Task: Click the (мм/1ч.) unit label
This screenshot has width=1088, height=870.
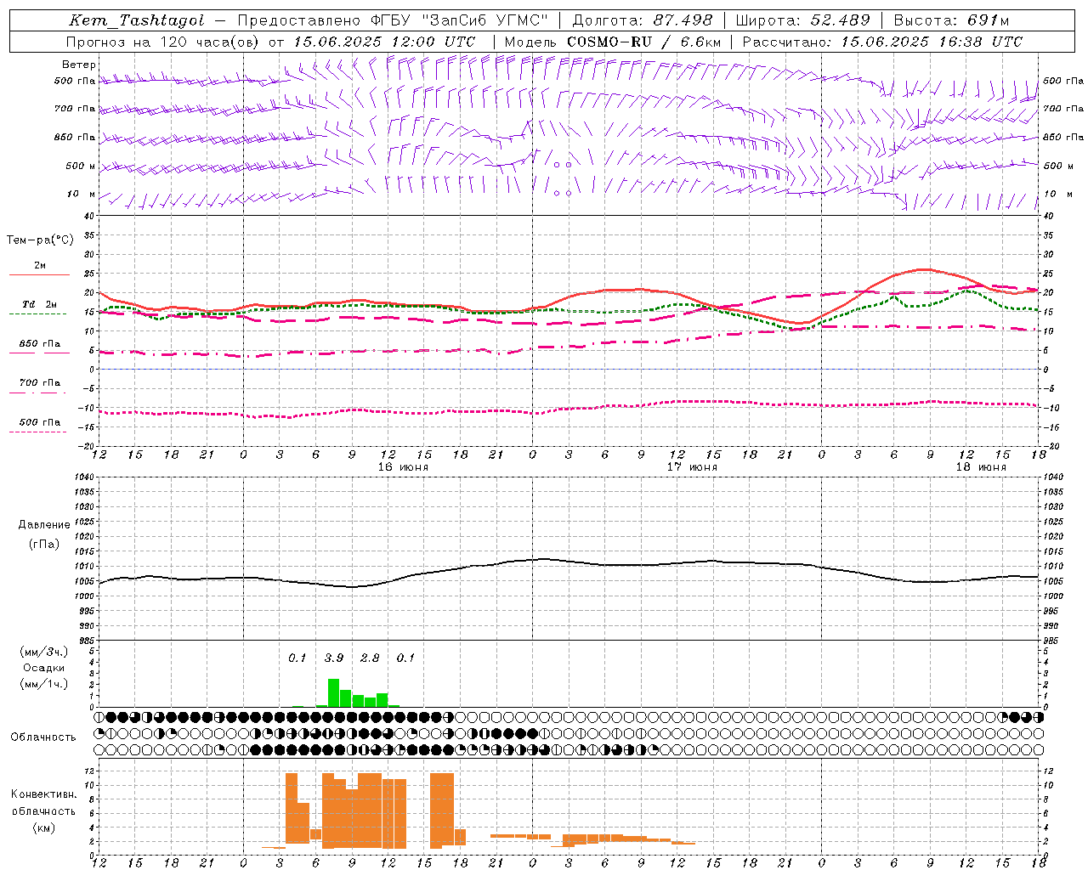Action: pyautogui.click(x=43, y=684)
